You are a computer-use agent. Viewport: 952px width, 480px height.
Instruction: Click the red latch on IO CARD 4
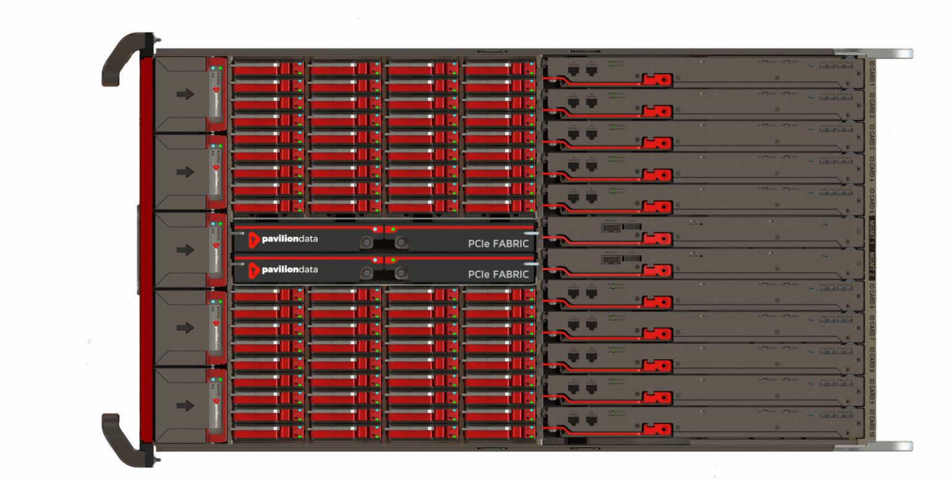[x=657, y=175]
